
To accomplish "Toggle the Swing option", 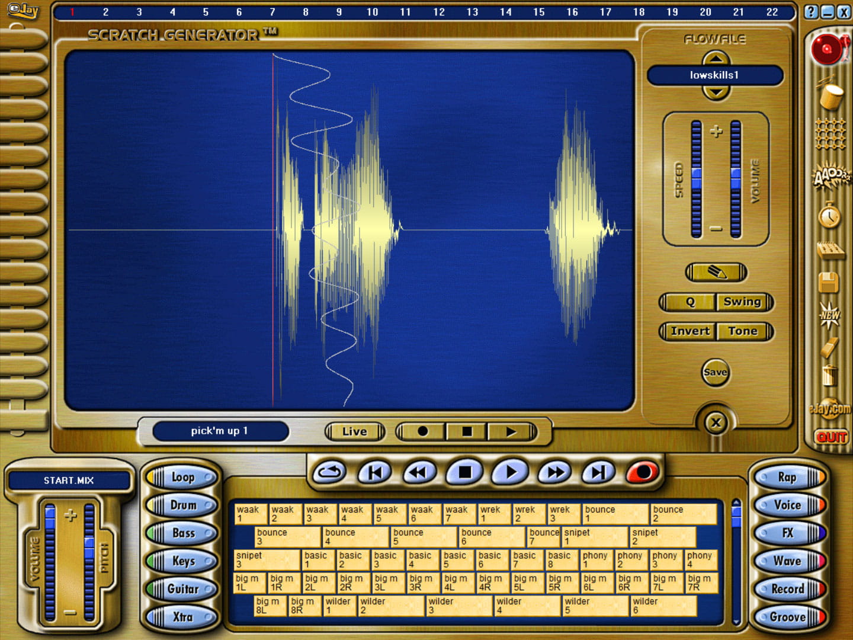I will click(742, 302).
